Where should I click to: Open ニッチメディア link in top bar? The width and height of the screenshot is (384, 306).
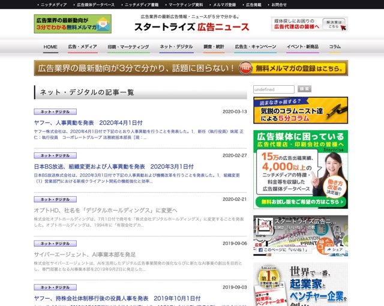coord(53,5)
